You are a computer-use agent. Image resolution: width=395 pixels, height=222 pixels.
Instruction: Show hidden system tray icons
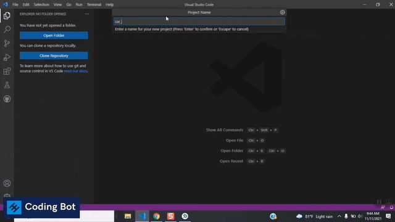(339, 216)
